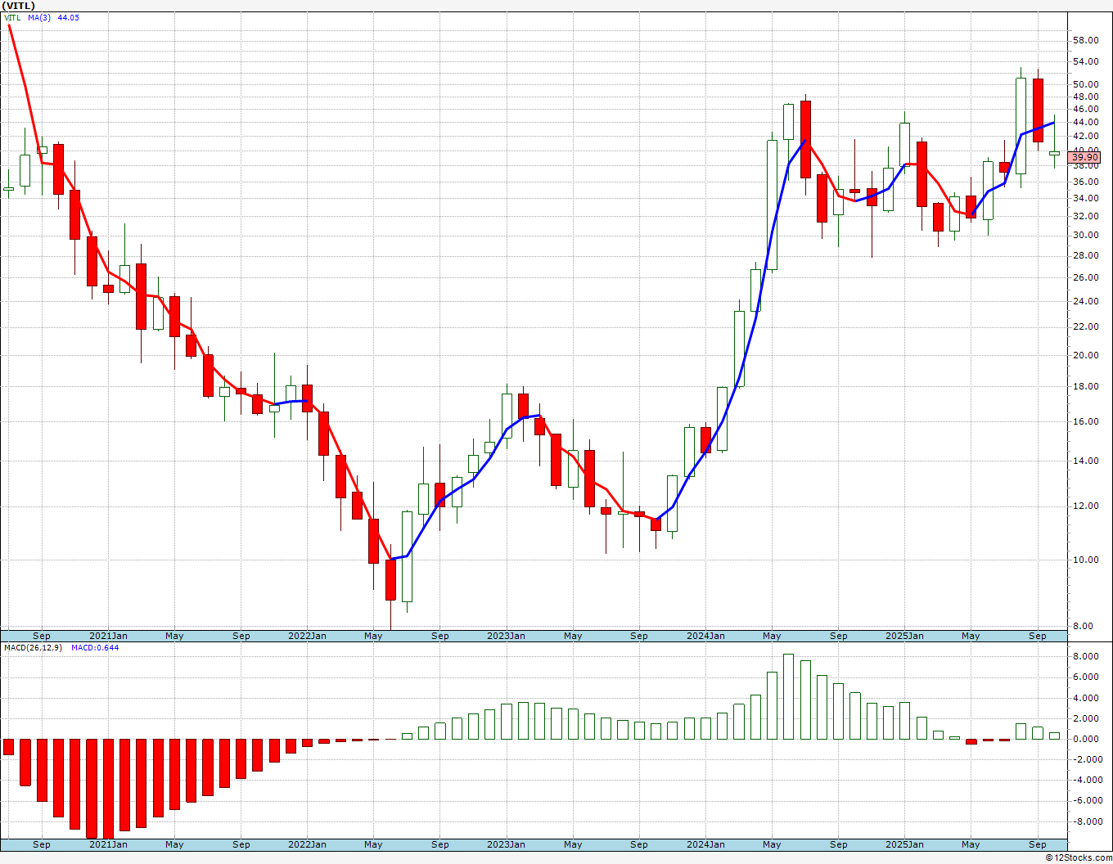Screen dimensions: 1113x864
Task: Select 2022Jan on the MACD panel date axis
Action: [x=307, y=844]
